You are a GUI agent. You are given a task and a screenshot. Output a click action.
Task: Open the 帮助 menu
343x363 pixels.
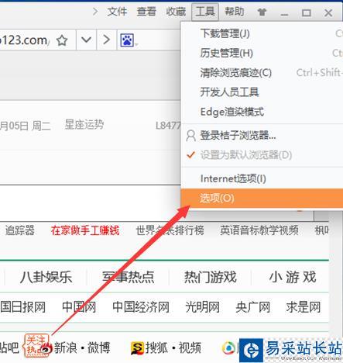(235, 12)
